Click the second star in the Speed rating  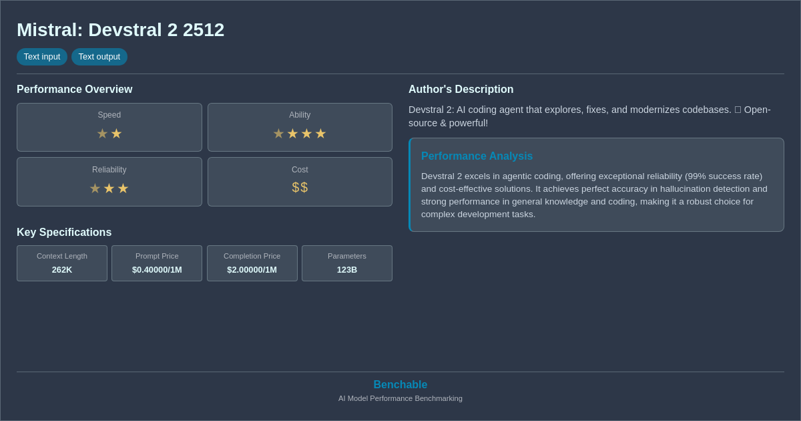116,134
